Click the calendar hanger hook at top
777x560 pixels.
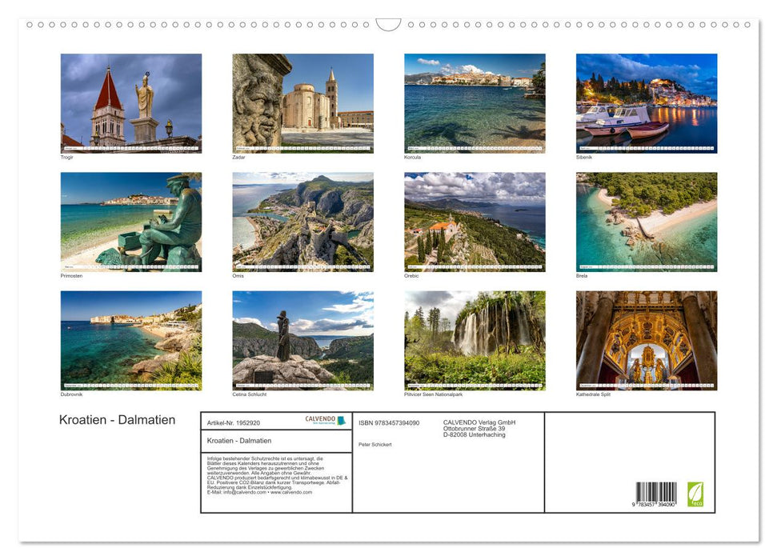tap(388, 24)
